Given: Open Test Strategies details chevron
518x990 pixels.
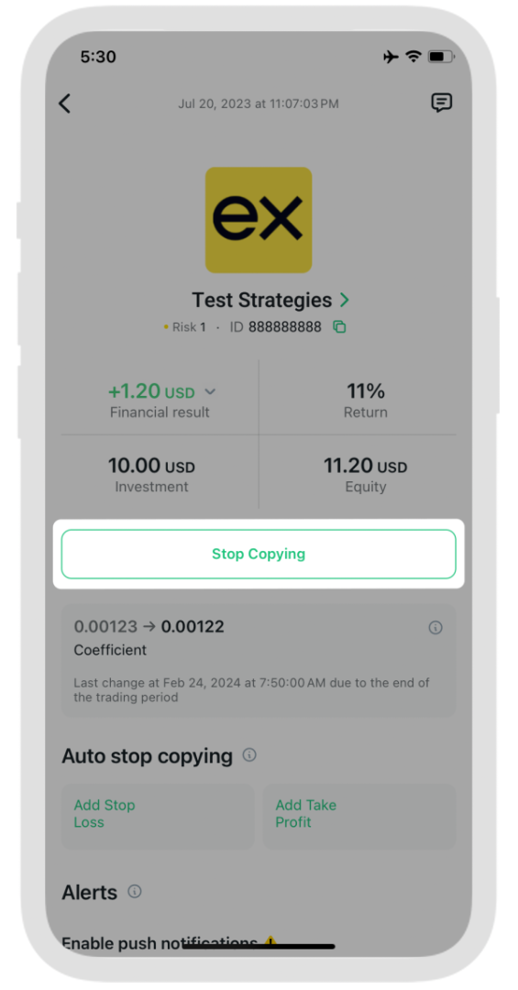Looking at the screenshot, I should click(345, 299).
